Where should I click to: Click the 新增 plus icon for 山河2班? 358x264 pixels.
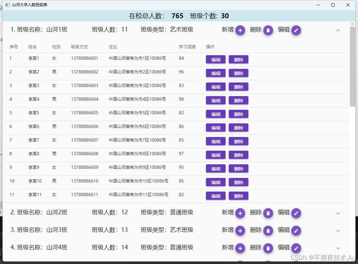tap(240, 213)
